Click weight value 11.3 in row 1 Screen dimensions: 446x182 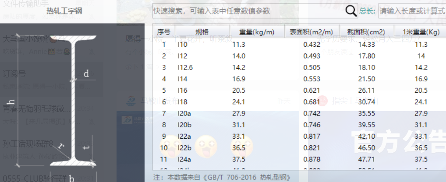pyautogui.click(x=239, y=45)
